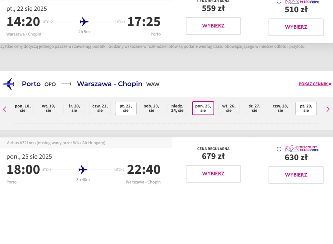Select date tab pon. 25, sie
Screen dimensions: 333x244
(203, 109)
